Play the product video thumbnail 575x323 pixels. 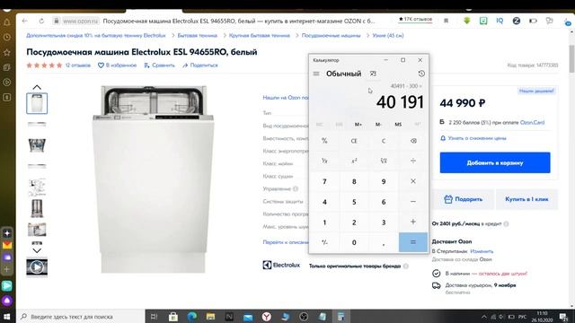pyautogui.click(x=37, y=267)
